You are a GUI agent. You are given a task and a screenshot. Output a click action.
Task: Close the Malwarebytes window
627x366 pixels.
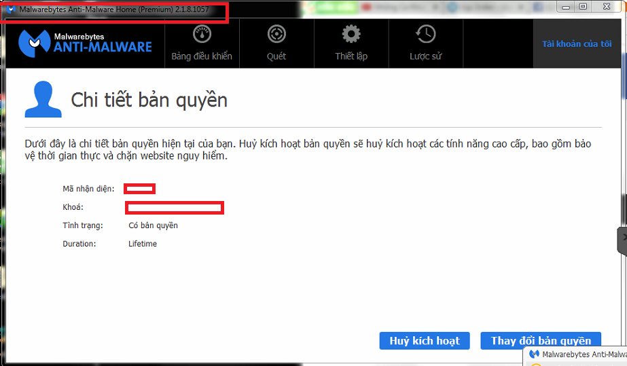pos(607,6)
